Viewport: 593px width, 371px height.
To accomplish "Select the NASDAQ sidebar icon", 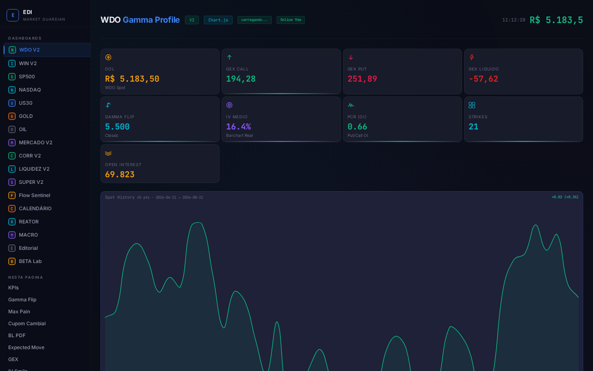I will [x=12, y=90].
